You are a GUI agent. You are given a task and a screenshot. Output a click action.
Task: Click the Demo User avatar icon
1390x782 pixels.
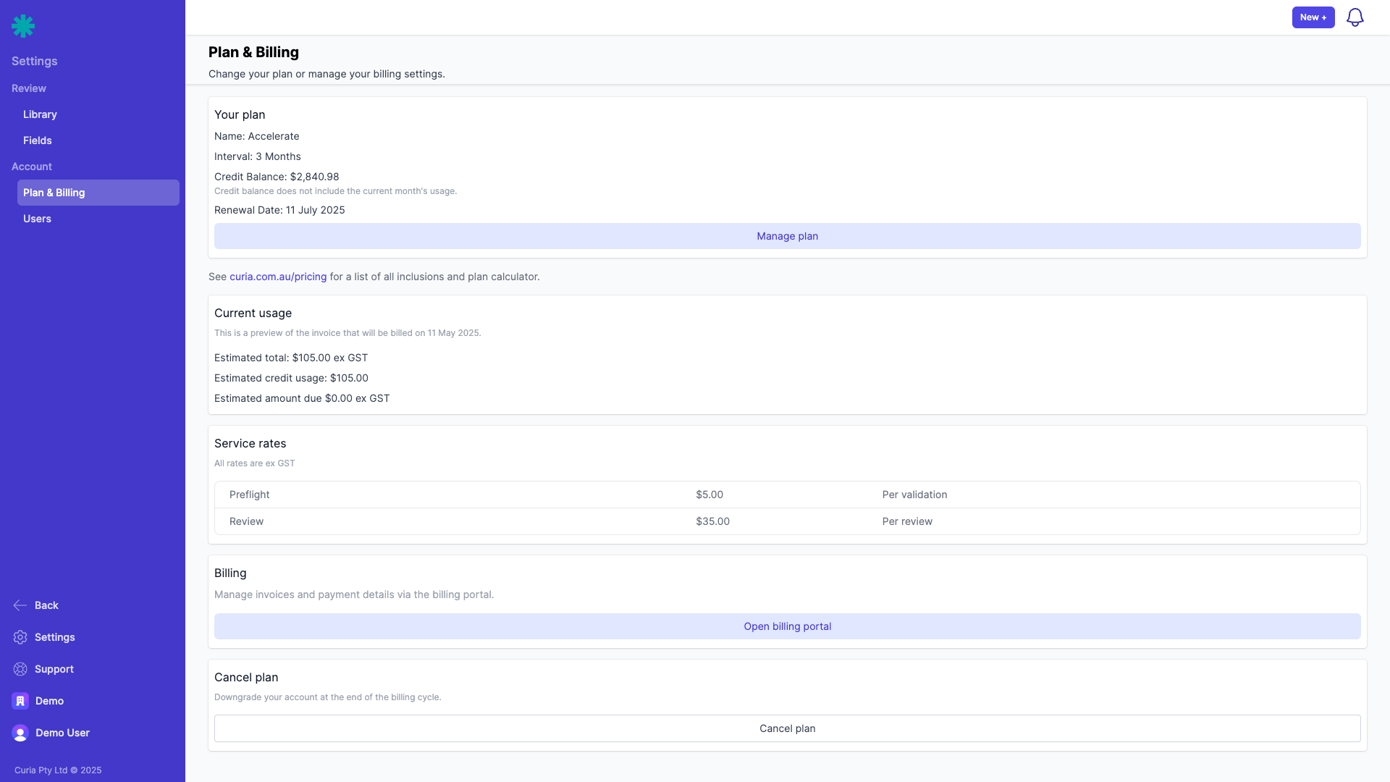click(20, 733)
